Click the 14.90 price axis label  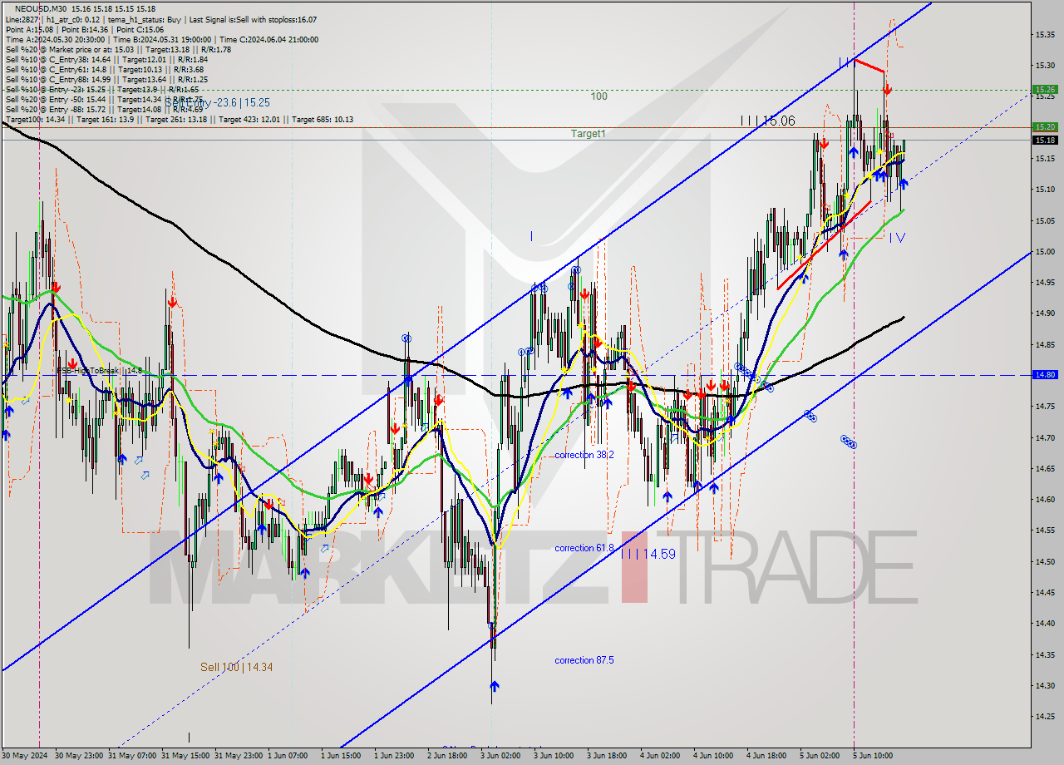[1045, 313]
